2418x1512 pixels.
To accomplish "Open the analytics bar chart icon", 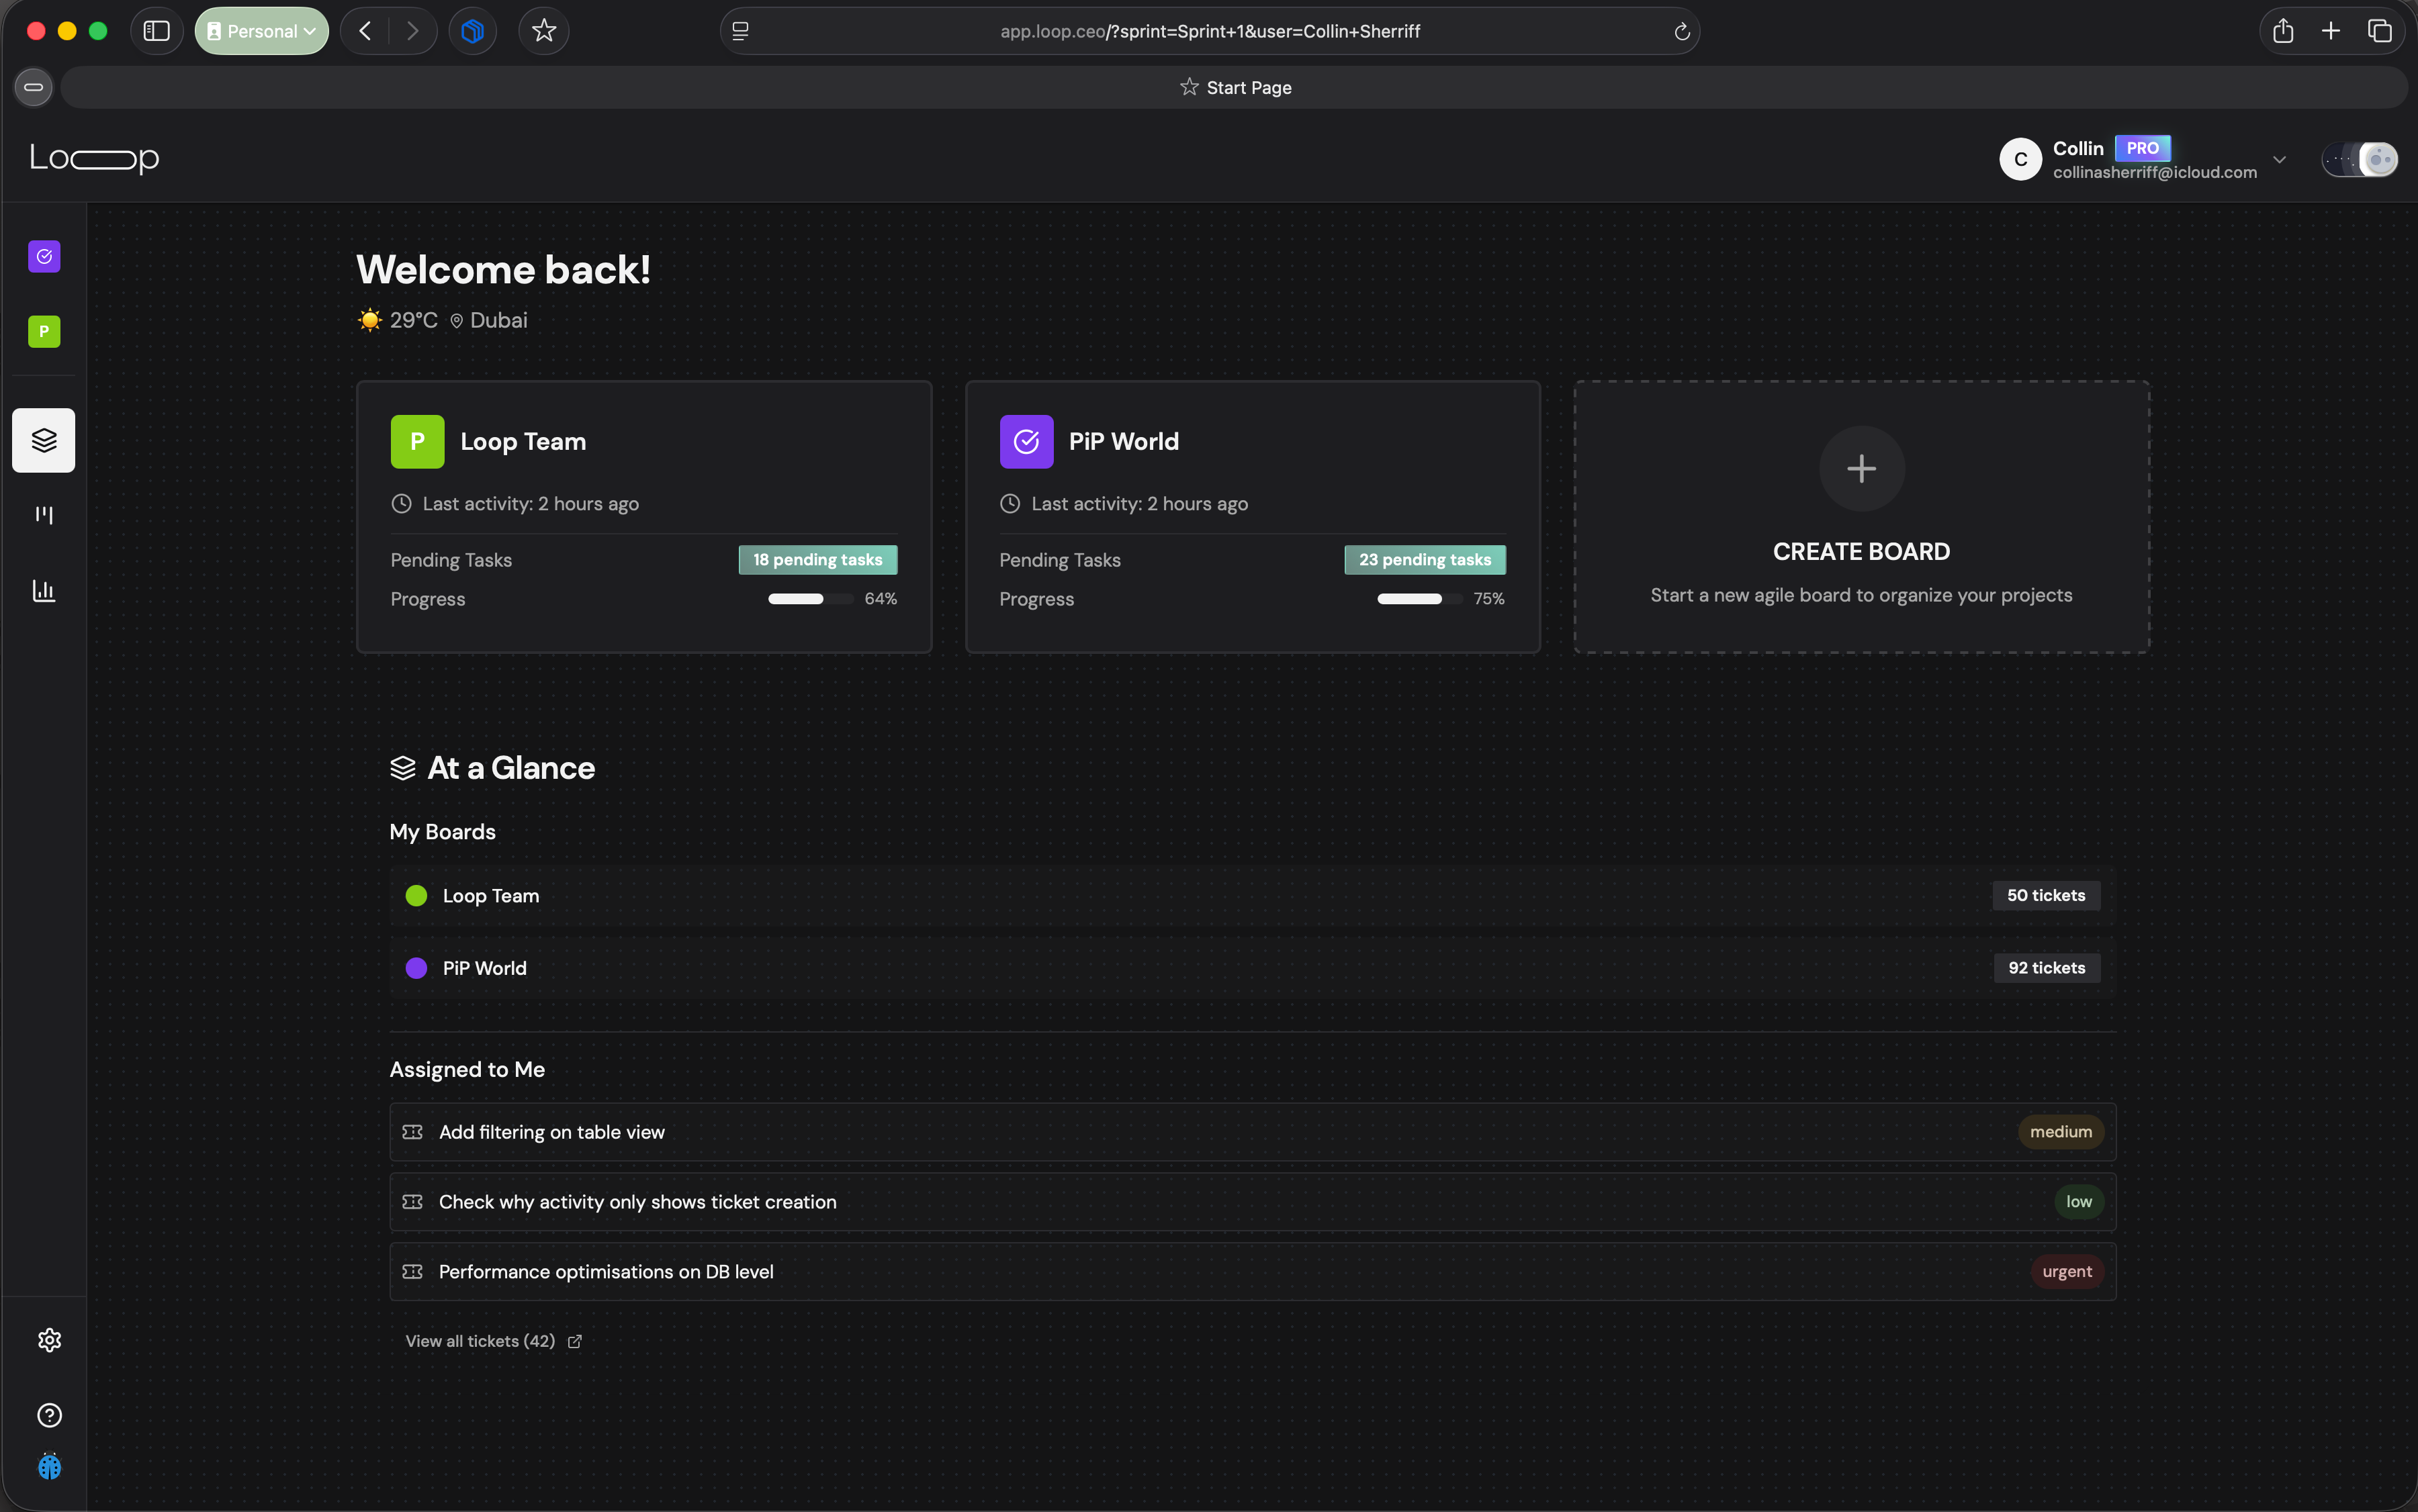I will click(x=43, y=590).
